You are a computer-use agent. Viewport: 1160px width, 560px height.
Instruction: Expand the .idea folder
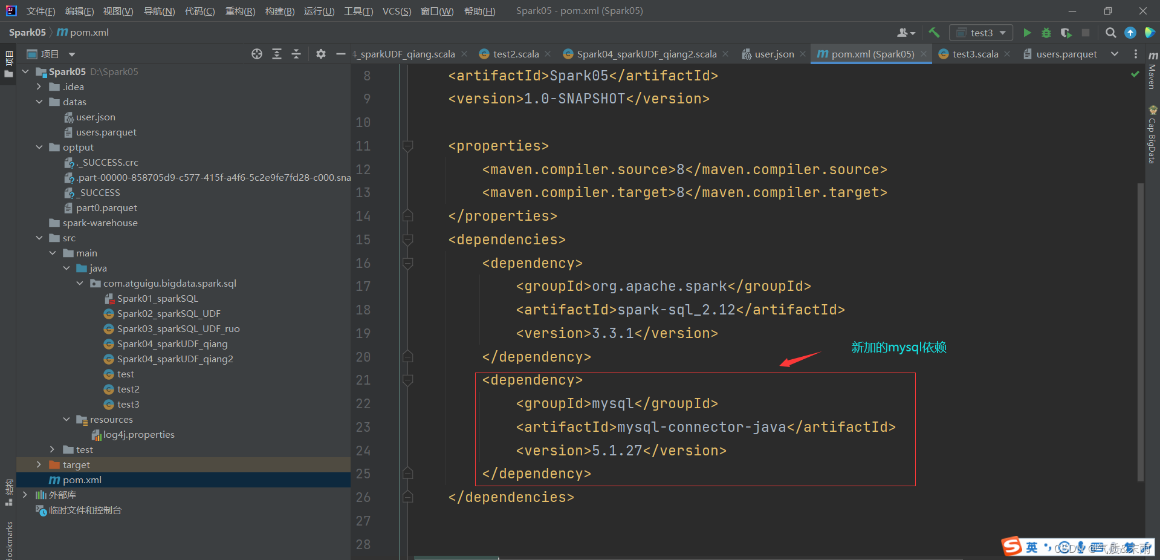(39, 86)
